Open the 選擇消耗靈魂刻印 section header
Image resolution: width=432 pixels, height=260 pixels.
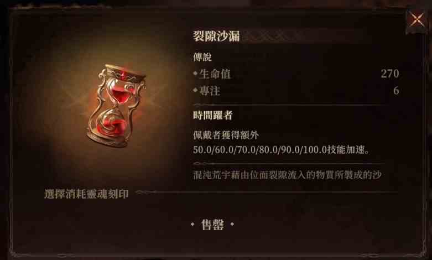(x=86, y=194)
